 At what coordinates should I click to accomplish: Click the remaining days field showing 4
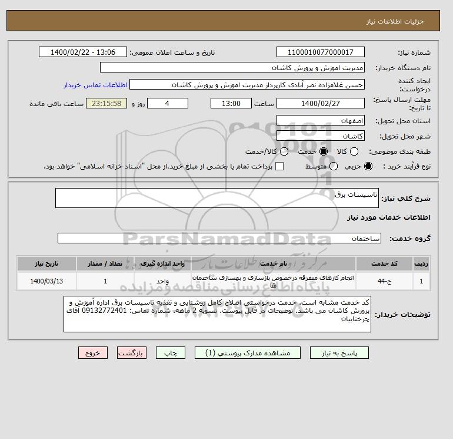click(x=168, y=103)
